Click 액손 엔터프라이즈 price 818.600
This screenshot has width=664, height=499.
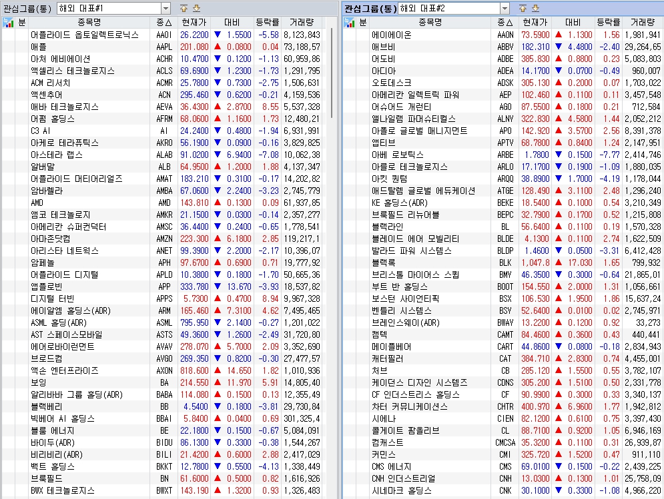[x=194, y=370]
